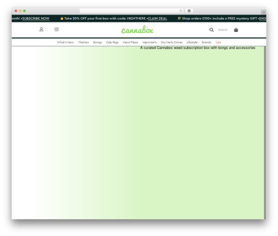Viewport: 278px width, 236px height.
Task: Click the curated Cannabox subscription box caption
Action: coord(197,48)
